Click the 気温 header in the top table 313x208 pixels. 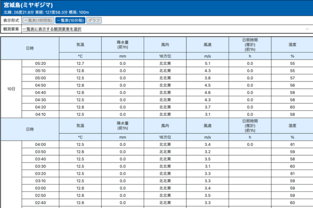tap(80, 44)
